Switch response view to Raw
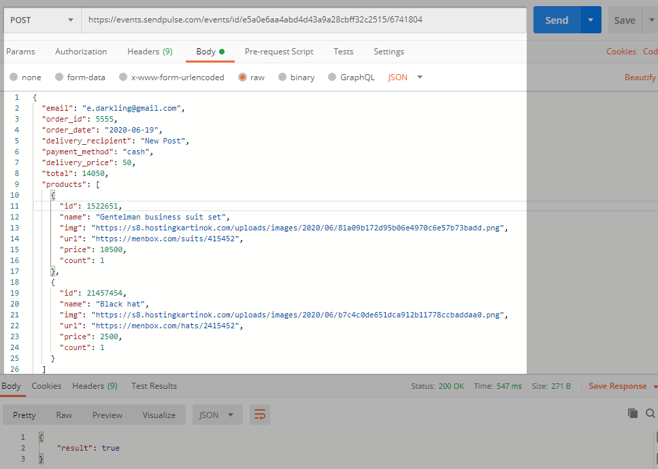The height and width of the screenshot is (469, 658). (64, 415)
